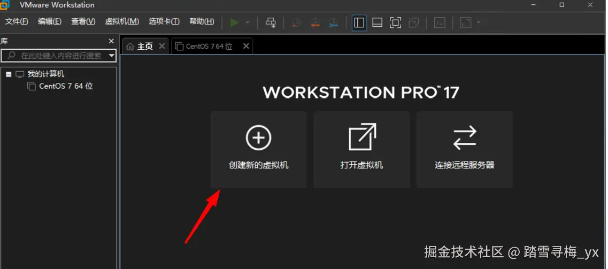Click 连接远程服务器 tile
The height and width of the screenshot is (269, 608).
point(465,150)
